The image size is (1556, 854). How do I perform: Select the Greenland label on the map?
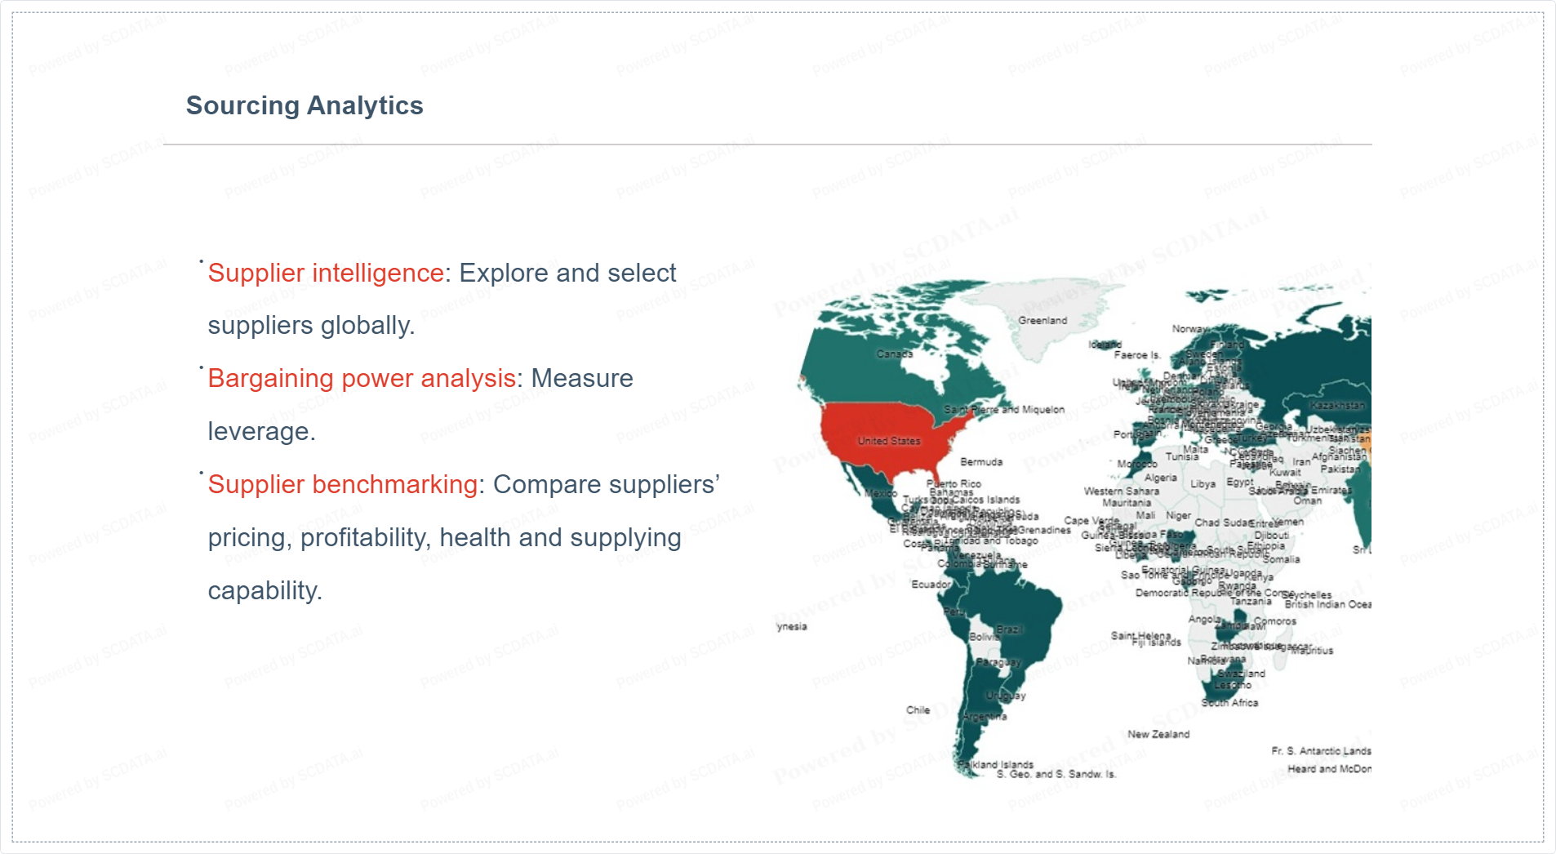1043,321
